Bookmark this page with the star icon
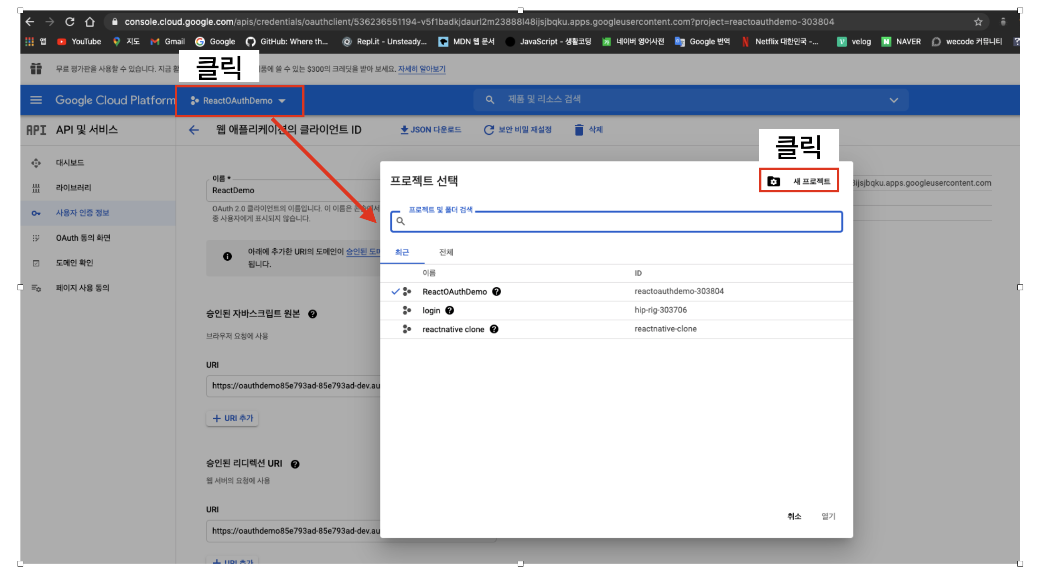Image resolution: width=1044 pixels, height=586 pixels. 978,22
